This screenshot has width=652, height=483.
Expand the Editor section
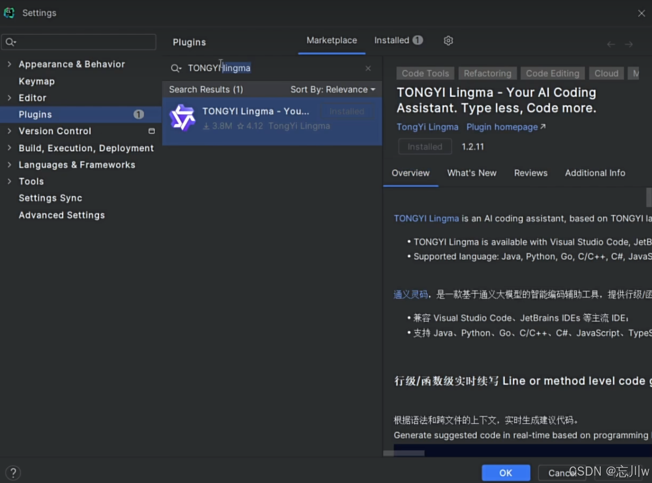(9, 98)
